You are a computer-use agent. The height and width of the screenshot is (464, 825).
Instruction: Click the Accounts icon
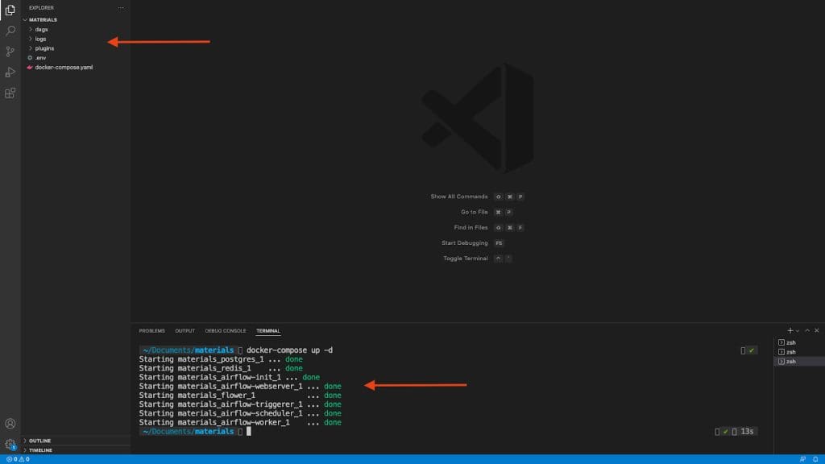(x=10, y=424)
